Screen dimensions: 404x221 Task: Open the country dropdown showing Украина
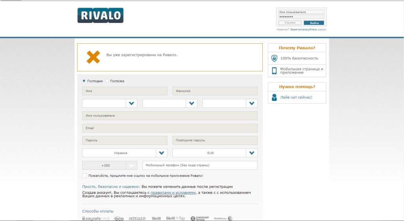(125, 153)
